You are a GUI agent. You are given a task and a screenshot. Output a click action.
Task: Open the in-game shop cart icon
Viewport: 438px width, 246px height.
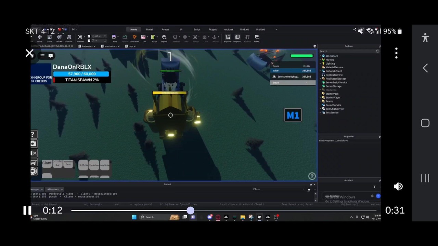tap(34, 162)
